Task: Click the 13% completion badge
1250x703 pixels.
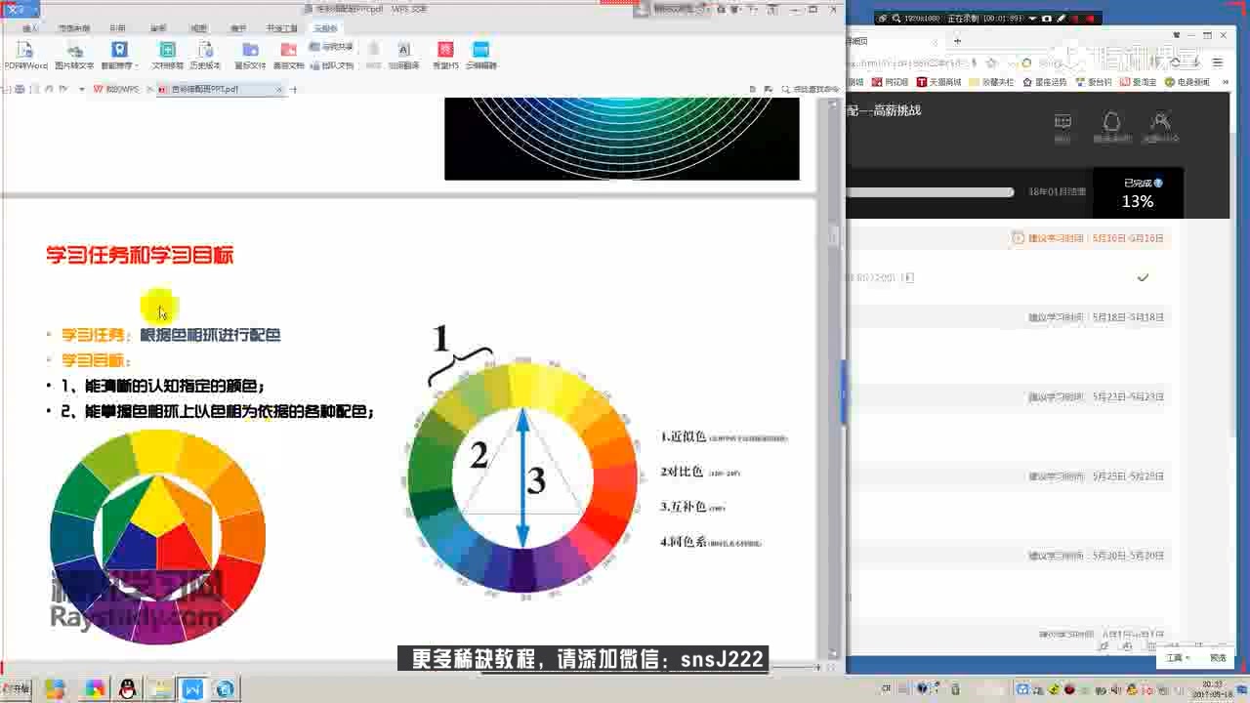Action: (x=1138, y=194)
